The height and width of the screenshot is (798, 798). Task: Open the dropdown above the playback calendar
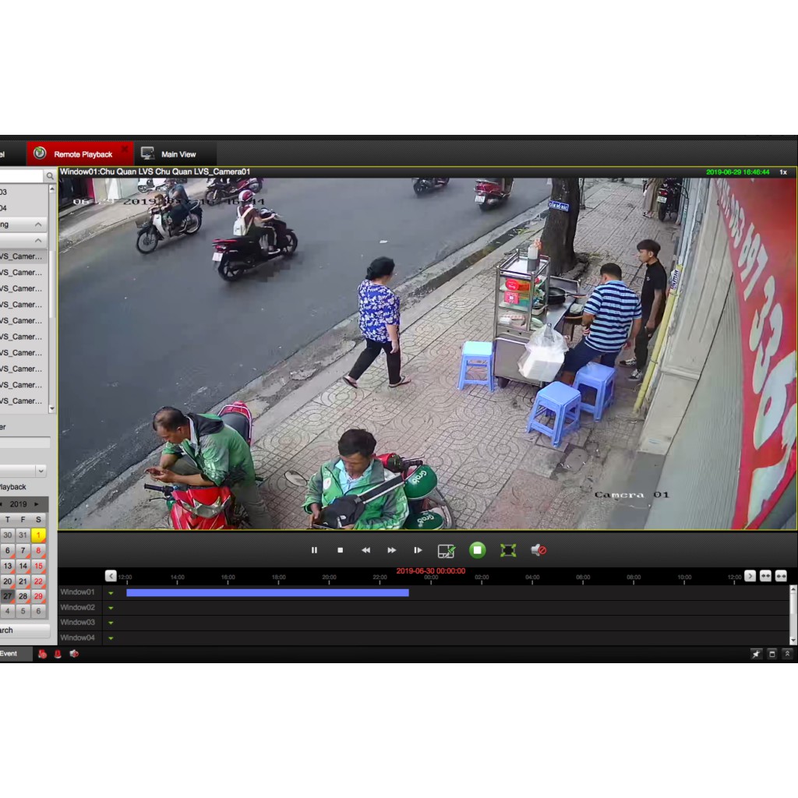pos(41,471)
